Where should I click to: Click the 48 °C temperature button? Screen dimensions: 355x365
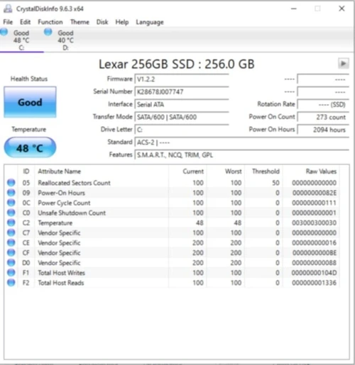[30, 148]
